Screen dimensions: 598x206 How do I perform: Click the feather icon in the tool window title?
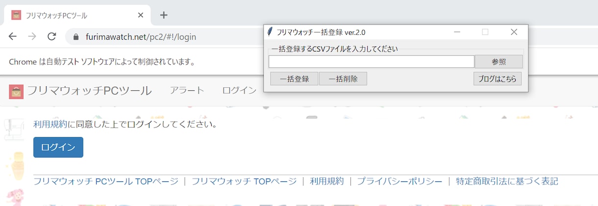point(270,32)
